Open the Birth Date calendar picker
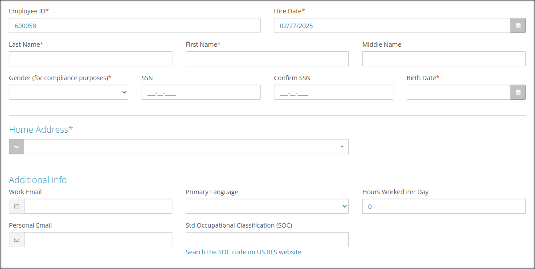This screenshot has height=269, width=535. (x=518, y=92)
